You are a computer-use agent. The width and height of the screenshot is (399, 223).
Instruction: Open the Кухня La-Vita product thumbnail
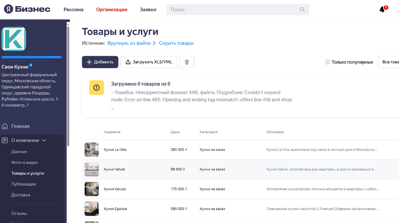coord(91,150)
